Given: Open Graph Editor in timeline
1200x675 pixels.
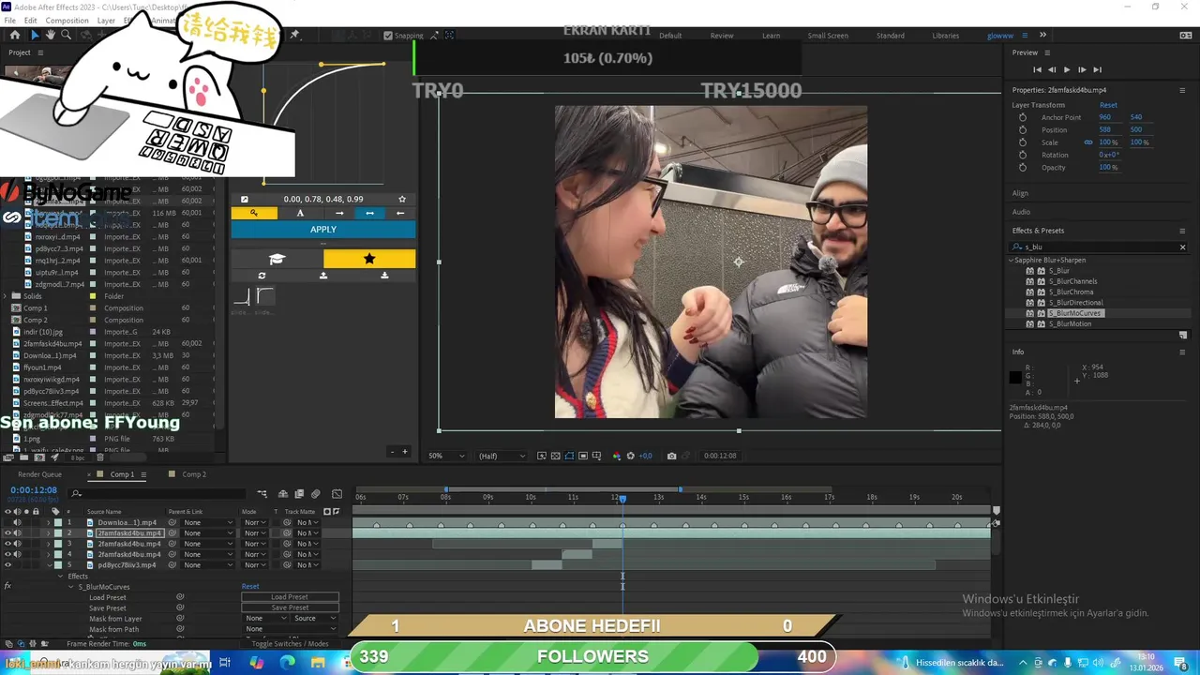Looking at the screenshot, I should point(337,494).
